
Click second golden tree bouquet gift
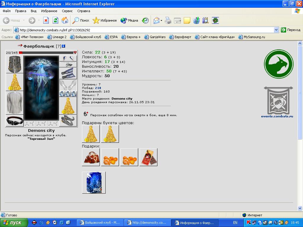(x=110, y=134)
